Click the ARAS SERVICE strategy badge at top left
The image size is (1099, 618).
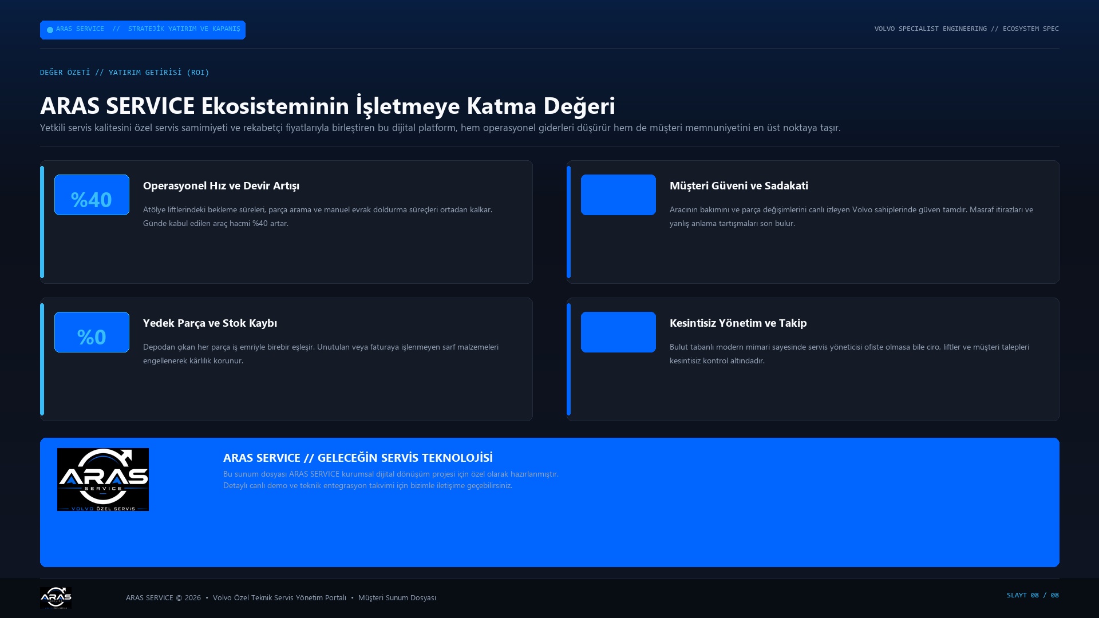click(143, 30)
